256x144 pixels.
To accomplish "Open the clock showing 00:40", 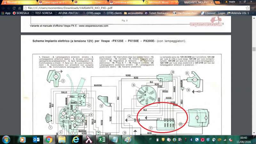I will pos(244,140).
